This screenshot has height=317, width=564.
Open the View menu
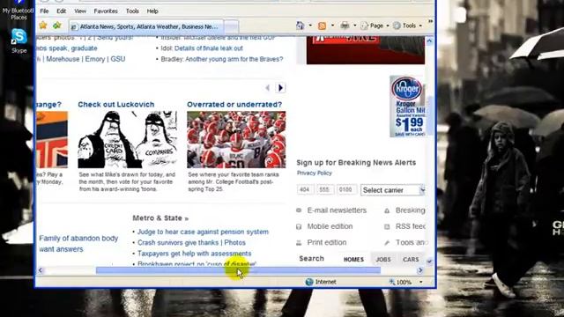click(x=80, y=11)
